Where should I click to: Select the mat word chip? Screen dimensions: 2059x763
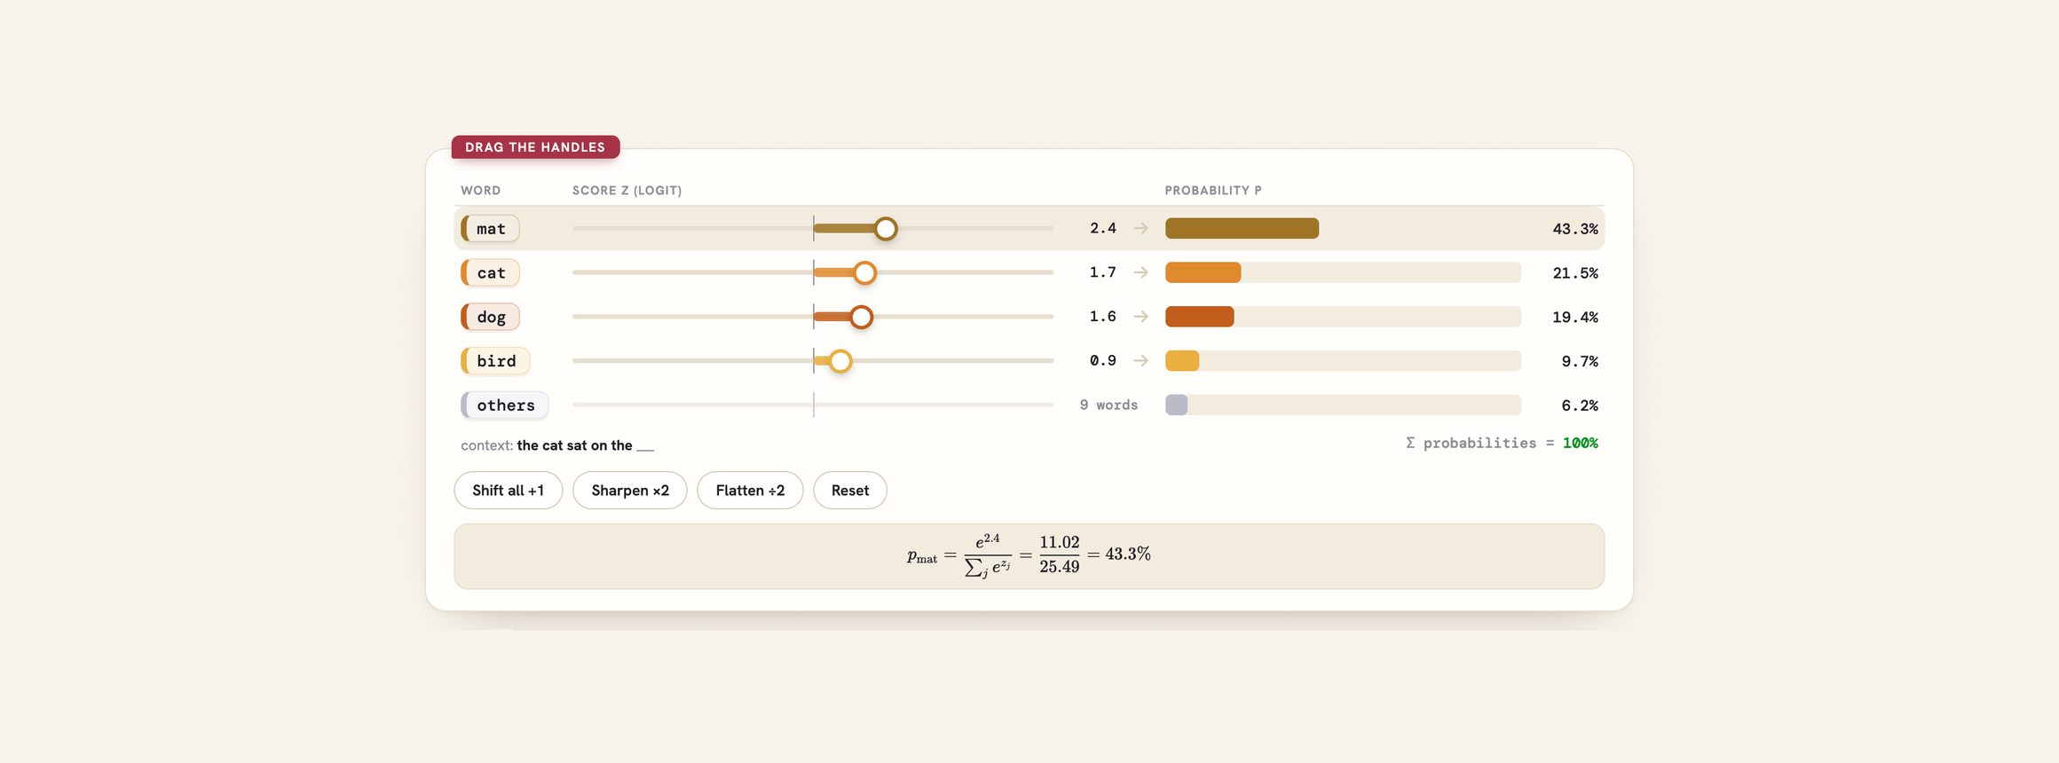pyautogui.click(x=491, y=229)
